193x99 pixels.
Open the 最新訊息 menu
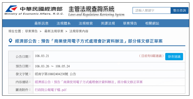(41, 23)
